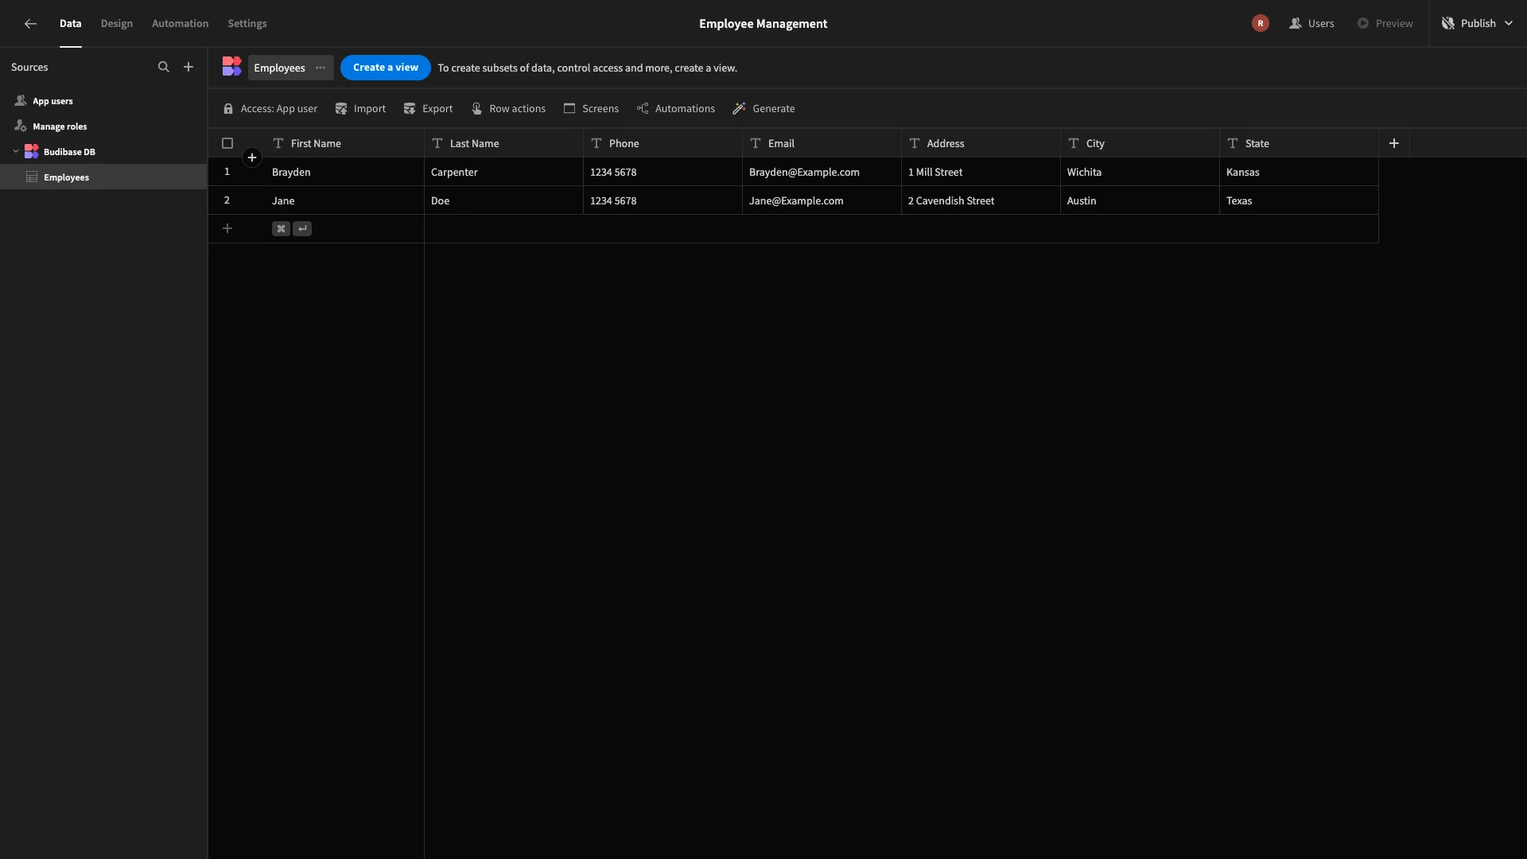Image resolution: width=1527 pixels, height=859 pixels.
Task: Select the cell containing Jane
Action: [344, 201]
